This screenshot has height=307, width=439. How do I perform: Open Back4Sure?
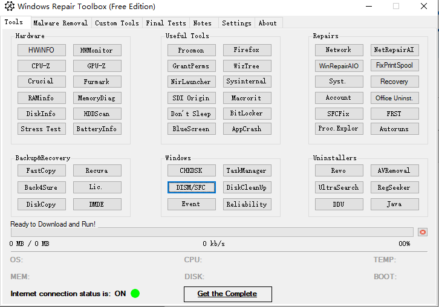coord(42,187)
